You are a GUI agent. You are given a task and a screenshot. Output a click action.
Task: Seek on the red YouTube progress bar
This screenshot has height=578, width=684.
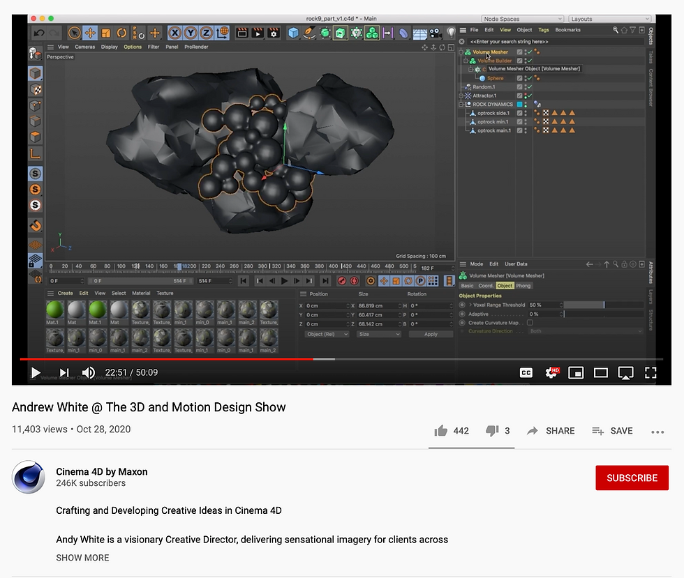tap(167, 359)
